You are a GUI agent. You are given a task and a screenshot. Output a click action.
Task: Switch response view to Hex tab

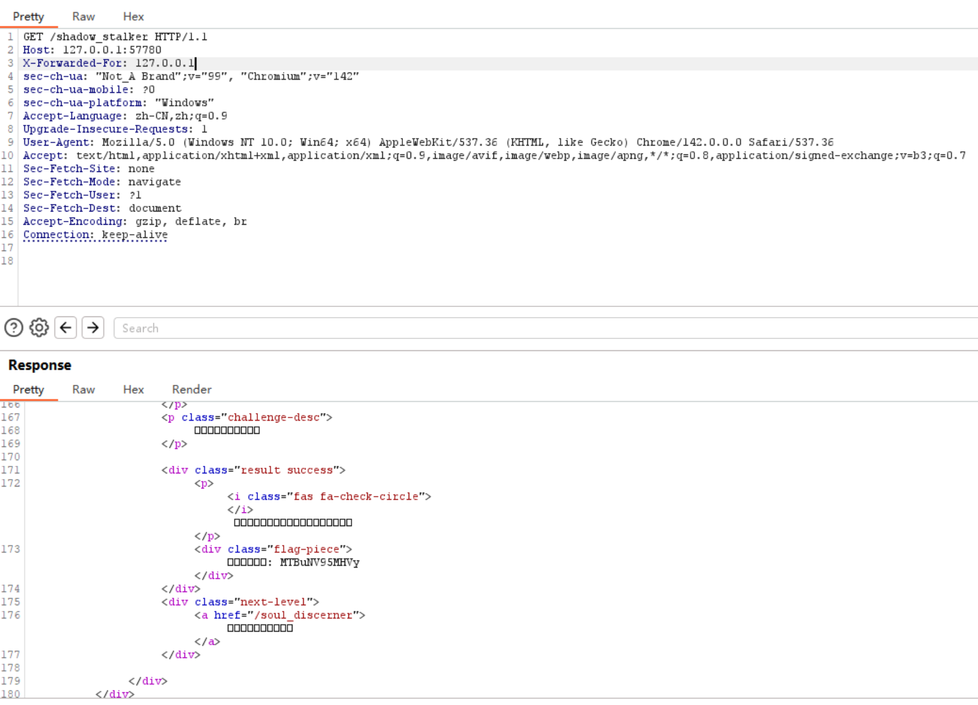click(x=133, y=389)
